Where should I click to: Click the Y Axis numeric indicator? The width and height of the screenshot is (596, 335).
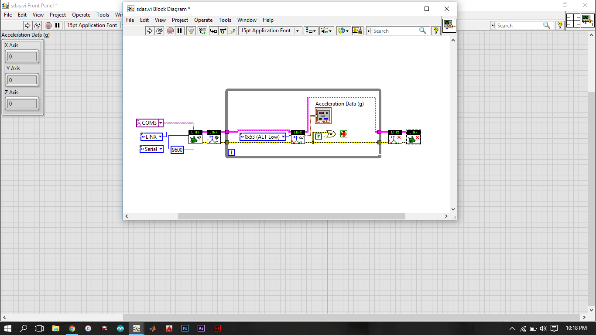pyautogui.click(x=22, y=80)
